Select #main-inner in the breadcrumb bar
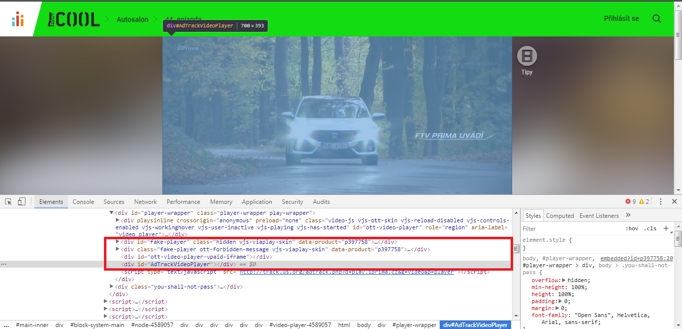 32,325
